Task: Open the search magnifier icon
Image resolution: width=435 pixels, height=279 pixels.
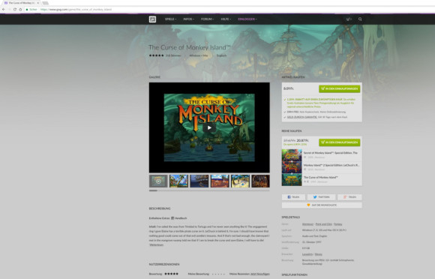Action: point(360,19)
